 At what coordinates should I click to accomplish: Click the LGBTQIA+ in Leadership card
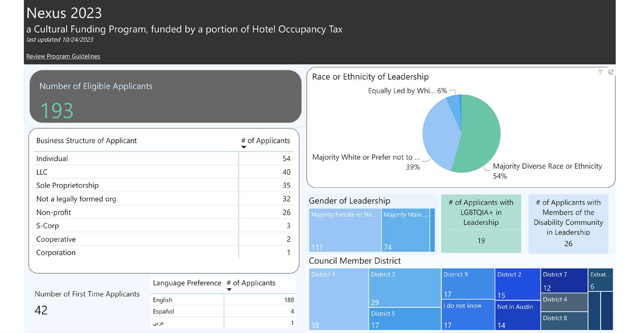(x=481, y=224)
